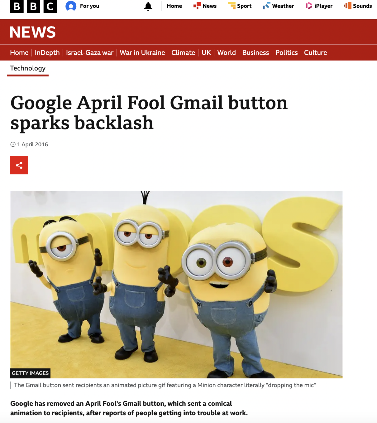Open the For you account icon

(71, 6)
